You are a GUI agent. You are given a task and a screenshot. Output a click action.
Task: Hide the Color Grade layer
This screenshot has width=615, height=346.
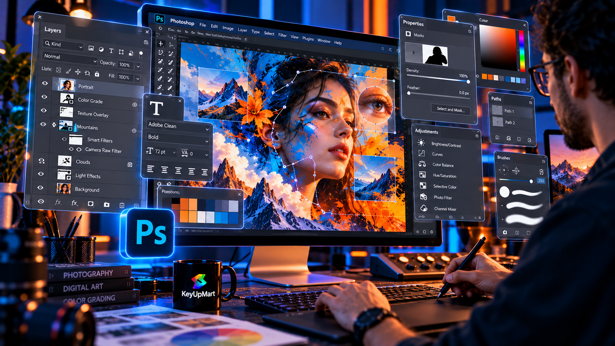tap(44, 97)
